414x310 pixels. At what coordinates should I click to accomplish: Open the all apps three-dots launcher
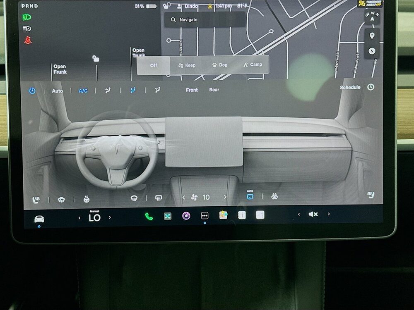coord(205,215)
